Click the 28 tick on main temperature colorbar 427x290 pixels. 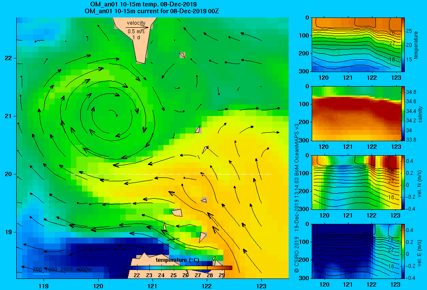210,275
